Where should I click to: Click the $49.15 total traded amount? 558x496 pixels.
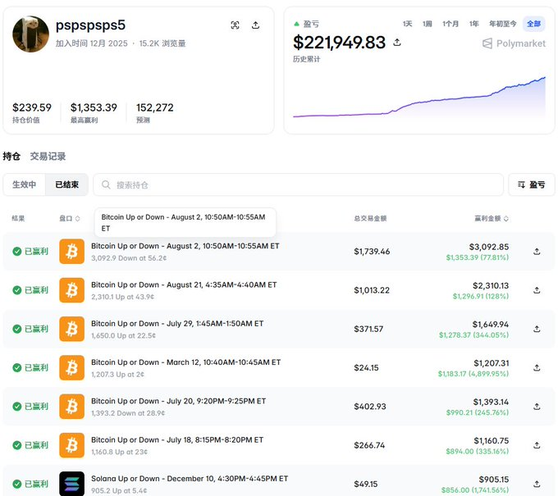pyautogui.click(x=366, y=484)
